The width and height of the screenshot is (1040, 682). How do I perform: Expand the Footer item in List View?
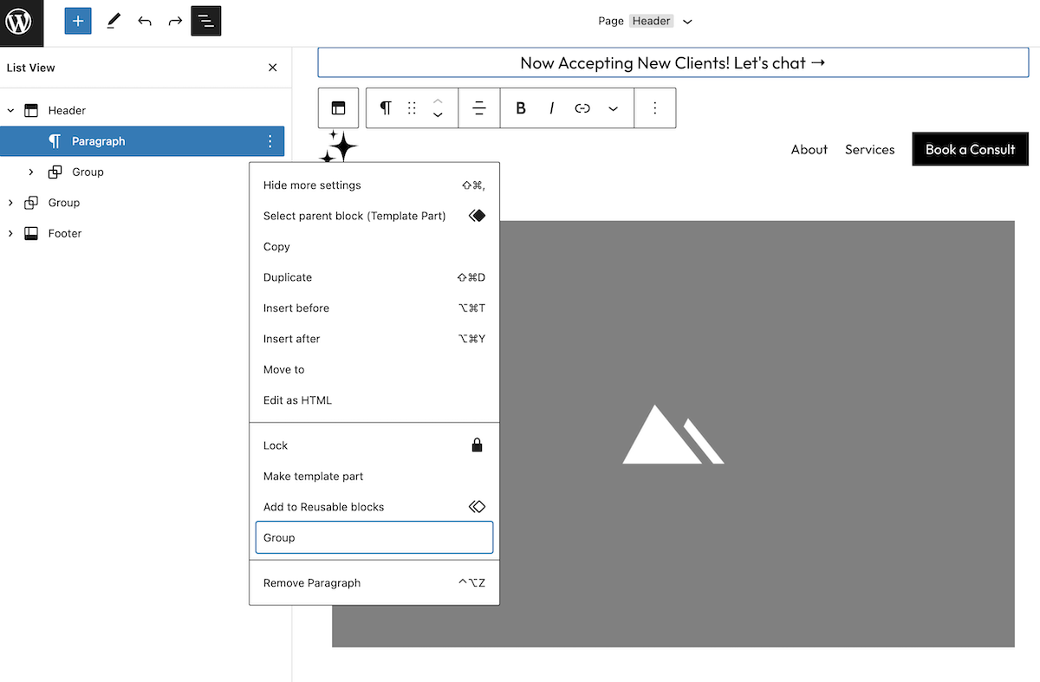coord(10,234)
